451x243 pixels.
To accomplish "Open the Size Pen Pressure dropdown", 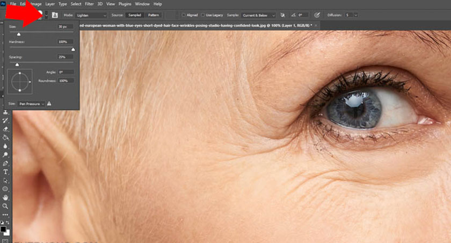I will (31, 103).
